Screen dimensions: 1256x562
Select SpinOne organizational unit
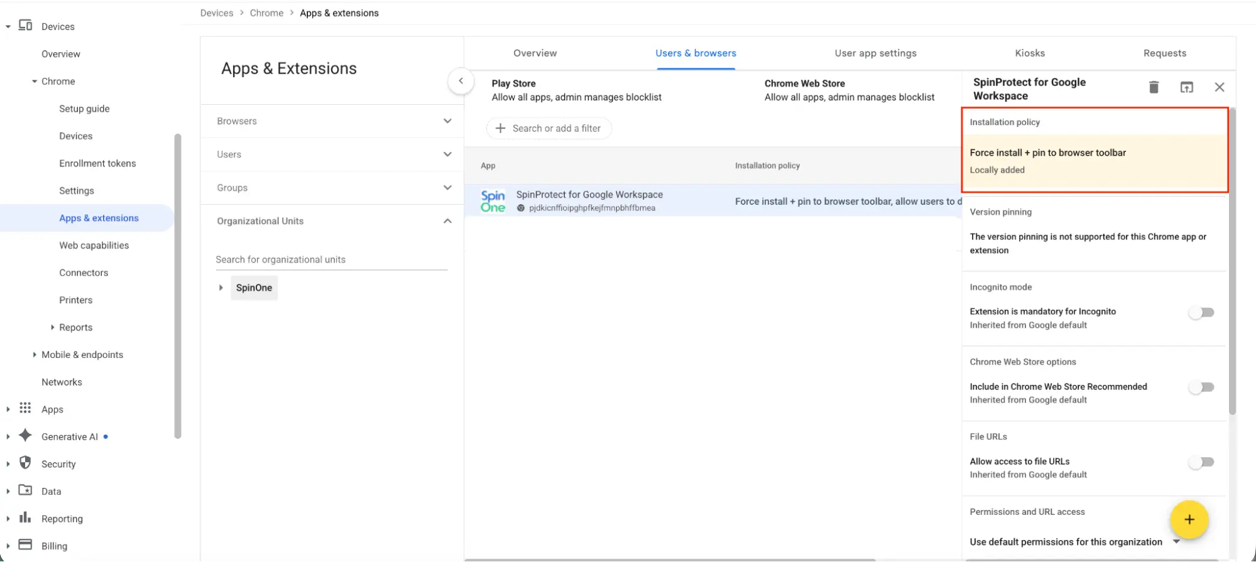254,288
